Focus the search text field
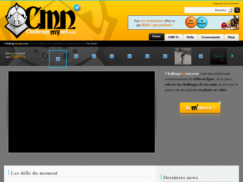 (x=198, y=10)
